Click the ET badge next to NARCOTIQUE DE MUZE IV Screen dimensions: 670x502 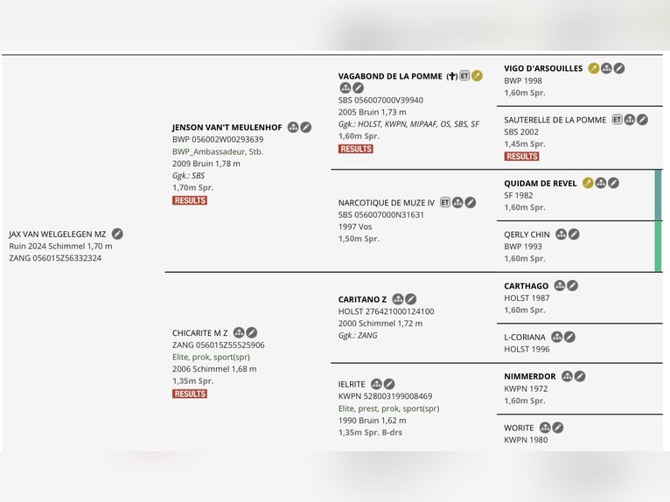pos(445,202)
